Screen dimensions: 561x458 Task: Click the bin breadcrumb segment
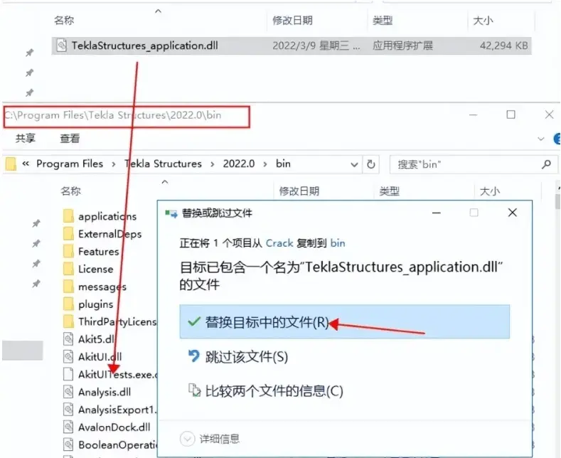click(283, 164)
